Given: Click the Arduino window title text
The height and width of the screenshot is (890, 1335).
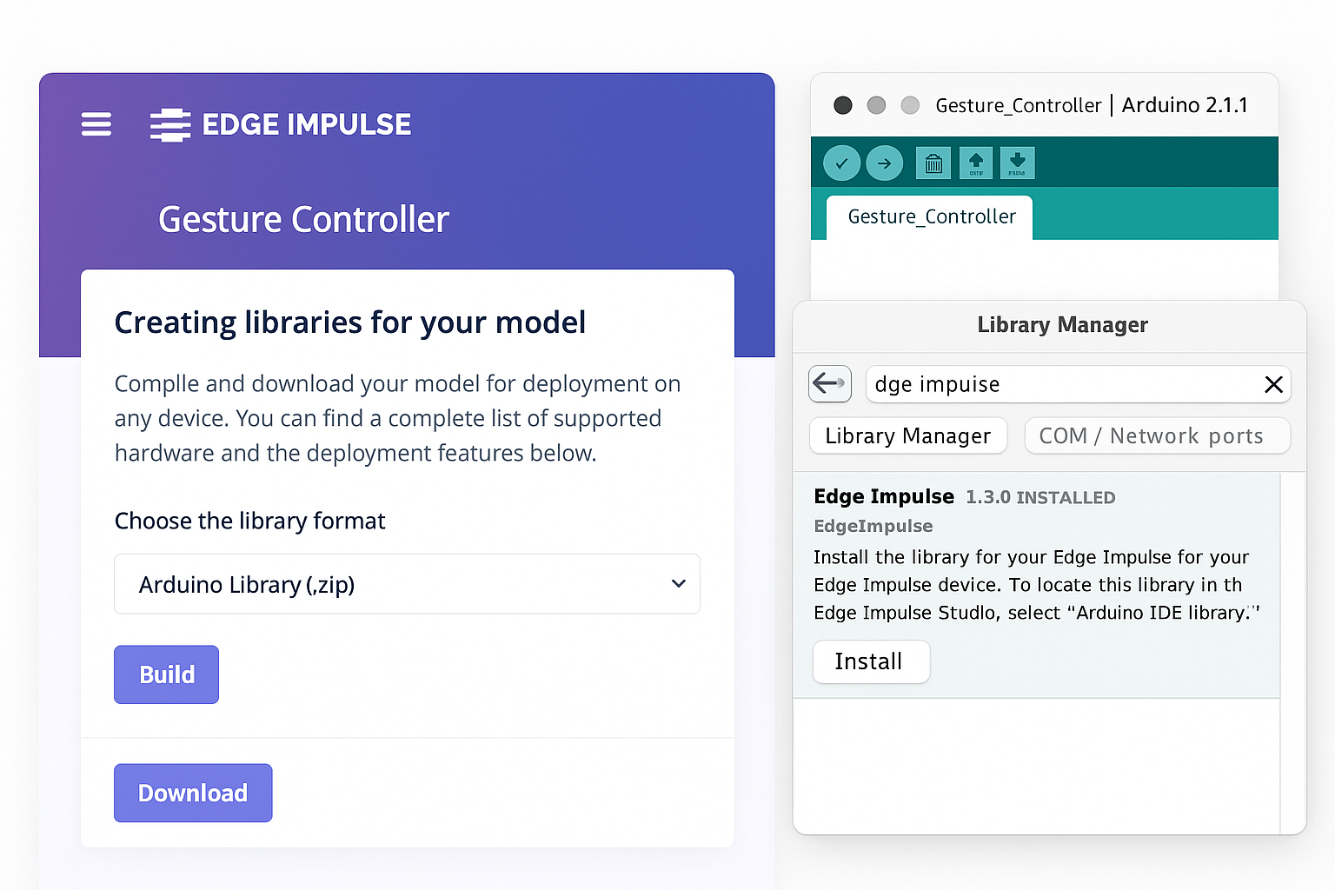Looking at the screenshot, I should click(1092, 105).
